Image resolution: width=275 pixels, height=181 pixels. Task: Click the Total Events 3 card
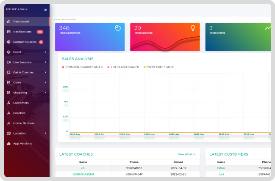click(x=238, y=37)
